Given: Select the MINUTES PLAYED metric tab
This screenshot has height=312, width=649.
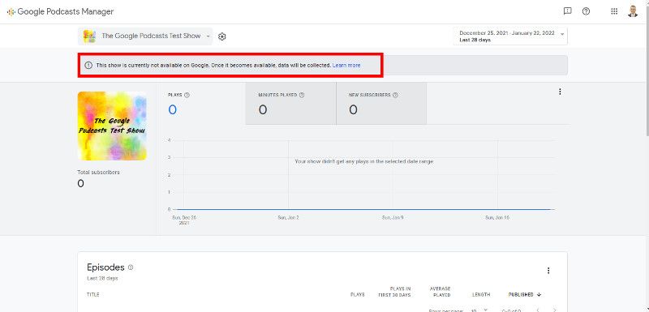Looking at the screenshot, I should point(290,103).
